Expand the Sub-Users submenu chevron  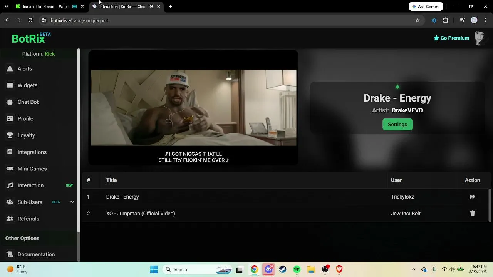pyautogui.click(x=72, y=202)
